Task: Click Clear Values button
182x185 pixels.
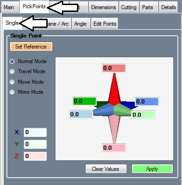Action: pyautogui.click(x=106, y=169)
